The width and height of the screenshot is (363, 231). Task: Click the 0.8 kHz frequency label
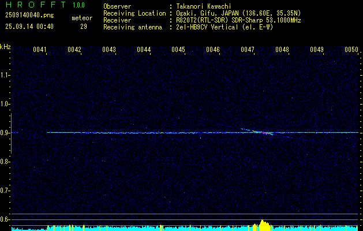(x=5, y=162)
